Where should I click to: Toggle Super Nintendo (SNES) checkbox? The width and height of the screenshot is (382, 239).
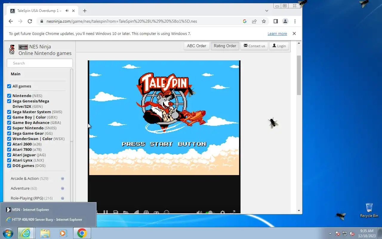coord(9,128)
